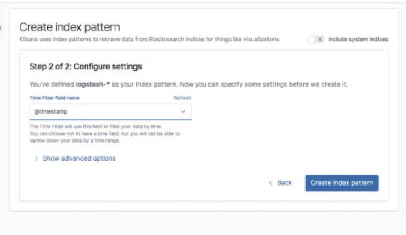Click the "Now you can specify some settings" sentence
Screen dimensions: 406x235
coord(263,85)
